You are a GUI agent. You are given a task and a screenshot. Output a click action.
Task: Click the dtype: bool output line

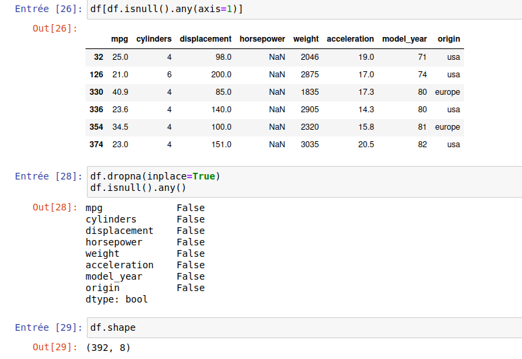[117, 299]
